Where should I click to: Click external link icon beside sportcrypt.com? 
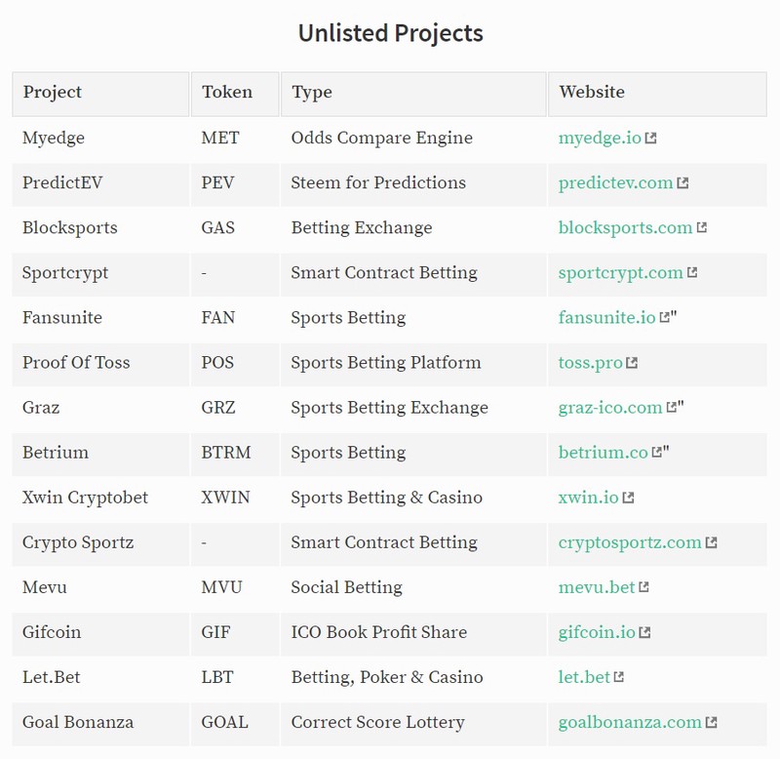point(692,273)
